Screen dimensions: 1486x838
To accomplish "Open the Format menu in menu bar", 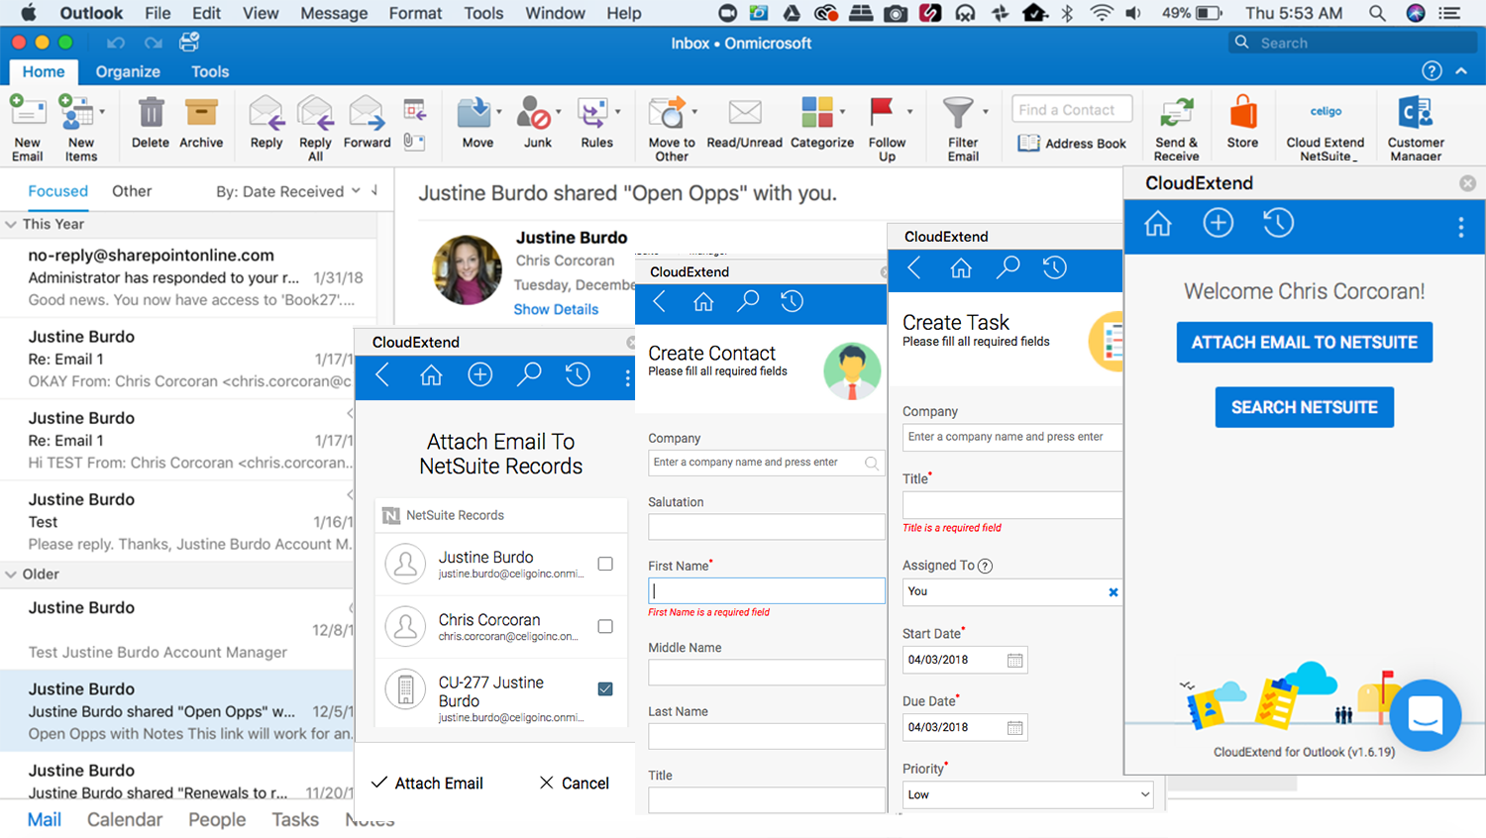I will click(414, 13).
